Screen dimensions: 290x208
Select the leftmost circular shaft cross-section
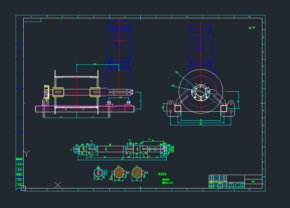(x=98, y=173)
